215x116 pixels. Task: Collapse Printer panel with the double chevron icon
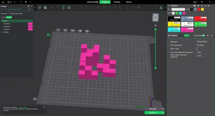[32, 6]
